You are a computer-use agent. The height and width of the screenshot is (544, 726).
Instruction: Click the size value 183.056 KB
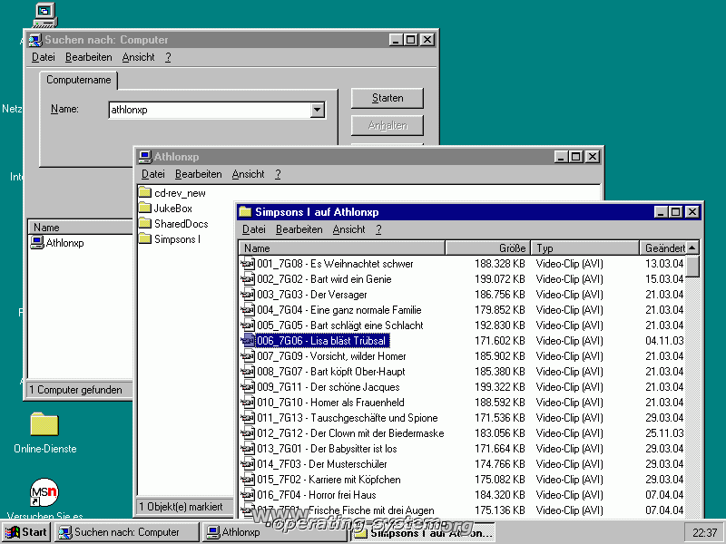tap(500, 433)
